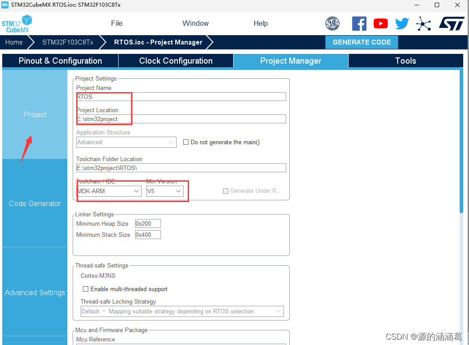Go to Home breadcrumb
The image size is (469, 345).
(x=14, y=42)
